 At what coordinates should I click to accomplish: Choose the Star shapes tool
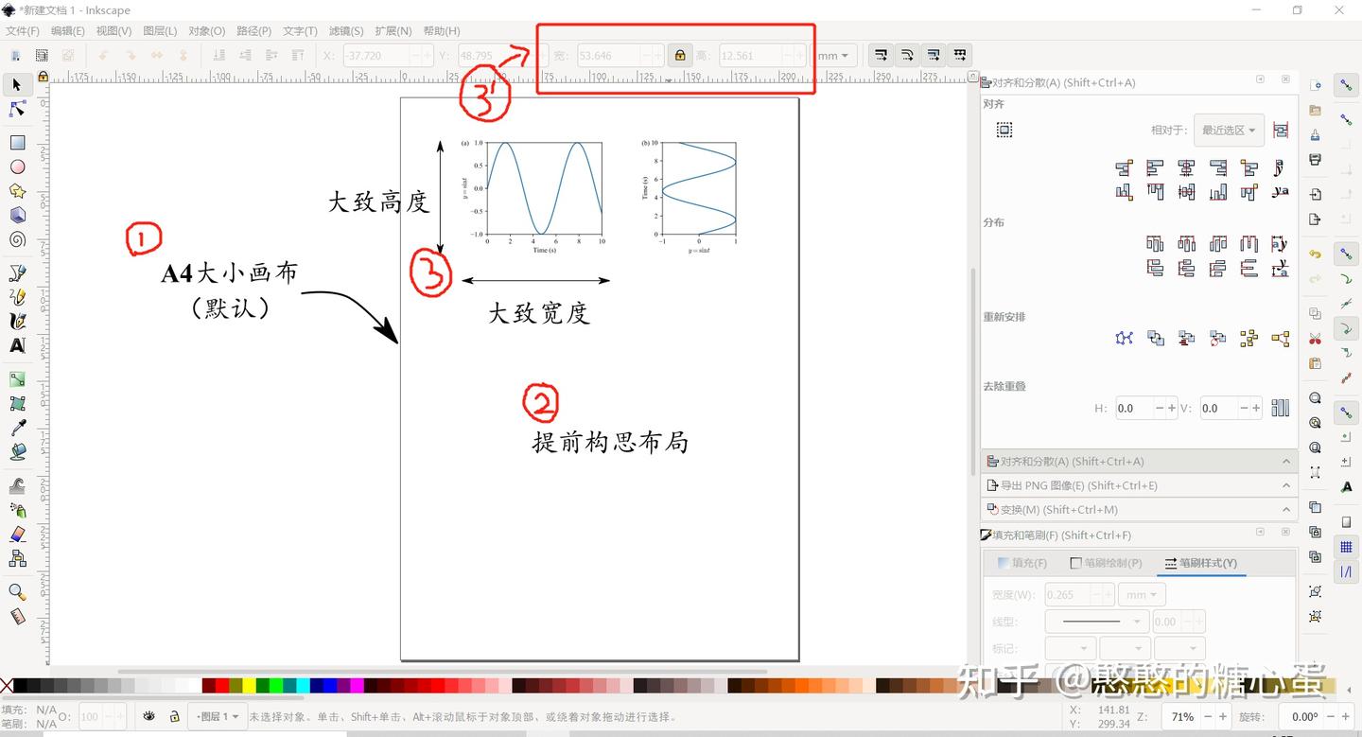pos(15,192)
